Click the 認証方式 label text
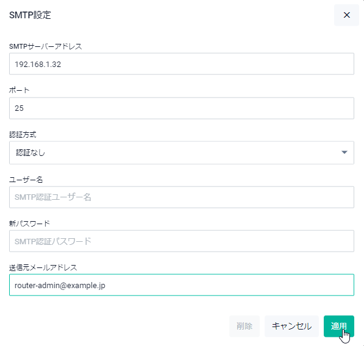The height and width of the screenshot is (346, 364). (23, 135)
